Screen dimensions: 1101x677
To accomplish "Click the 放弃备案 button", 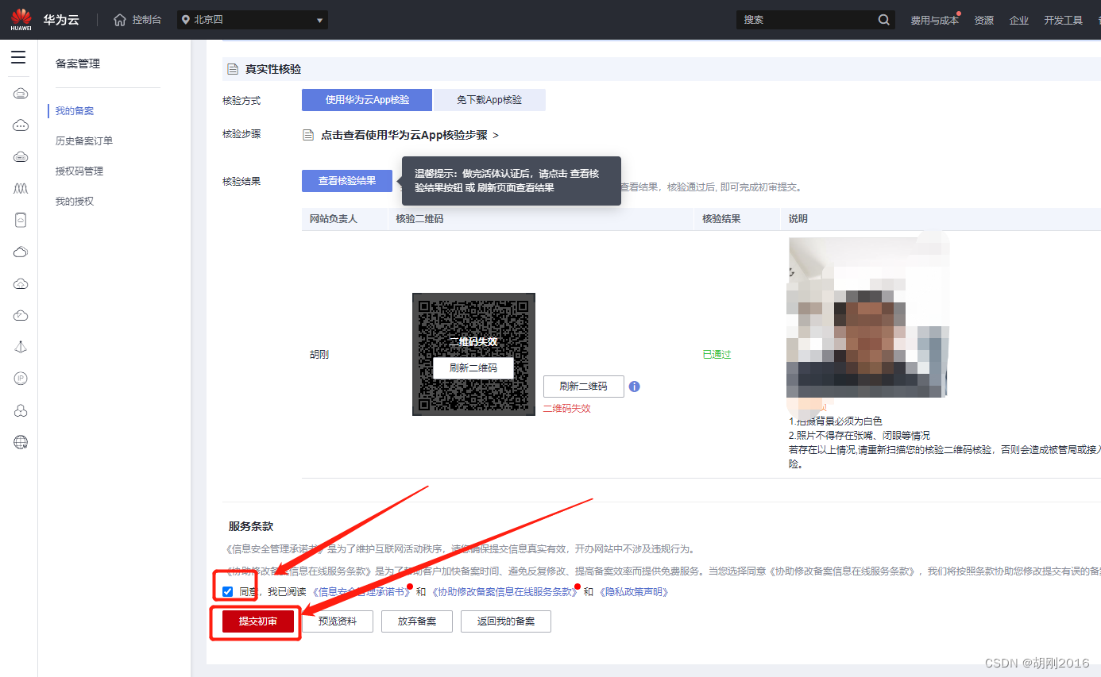I will [x=417, y=621].
